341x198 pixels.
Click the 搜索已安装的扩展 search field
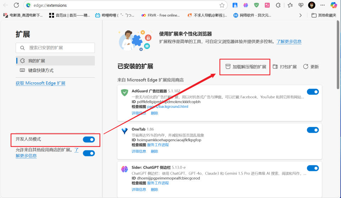tap(55, 48)
